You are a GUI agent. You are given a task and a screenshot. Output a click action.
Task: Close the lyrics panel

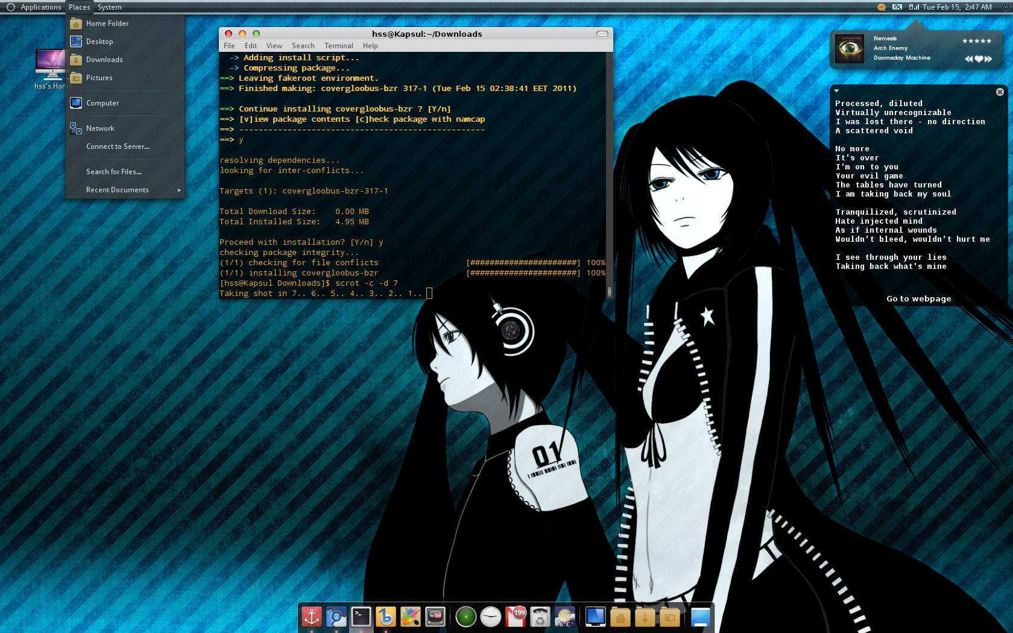[1000, 92]
